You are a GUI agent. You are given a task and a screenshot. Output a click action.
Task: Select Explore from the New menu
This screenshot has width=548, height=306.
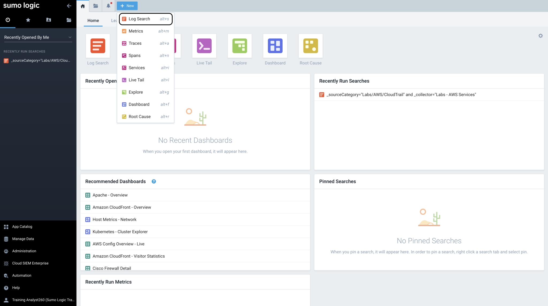[146, 92]
